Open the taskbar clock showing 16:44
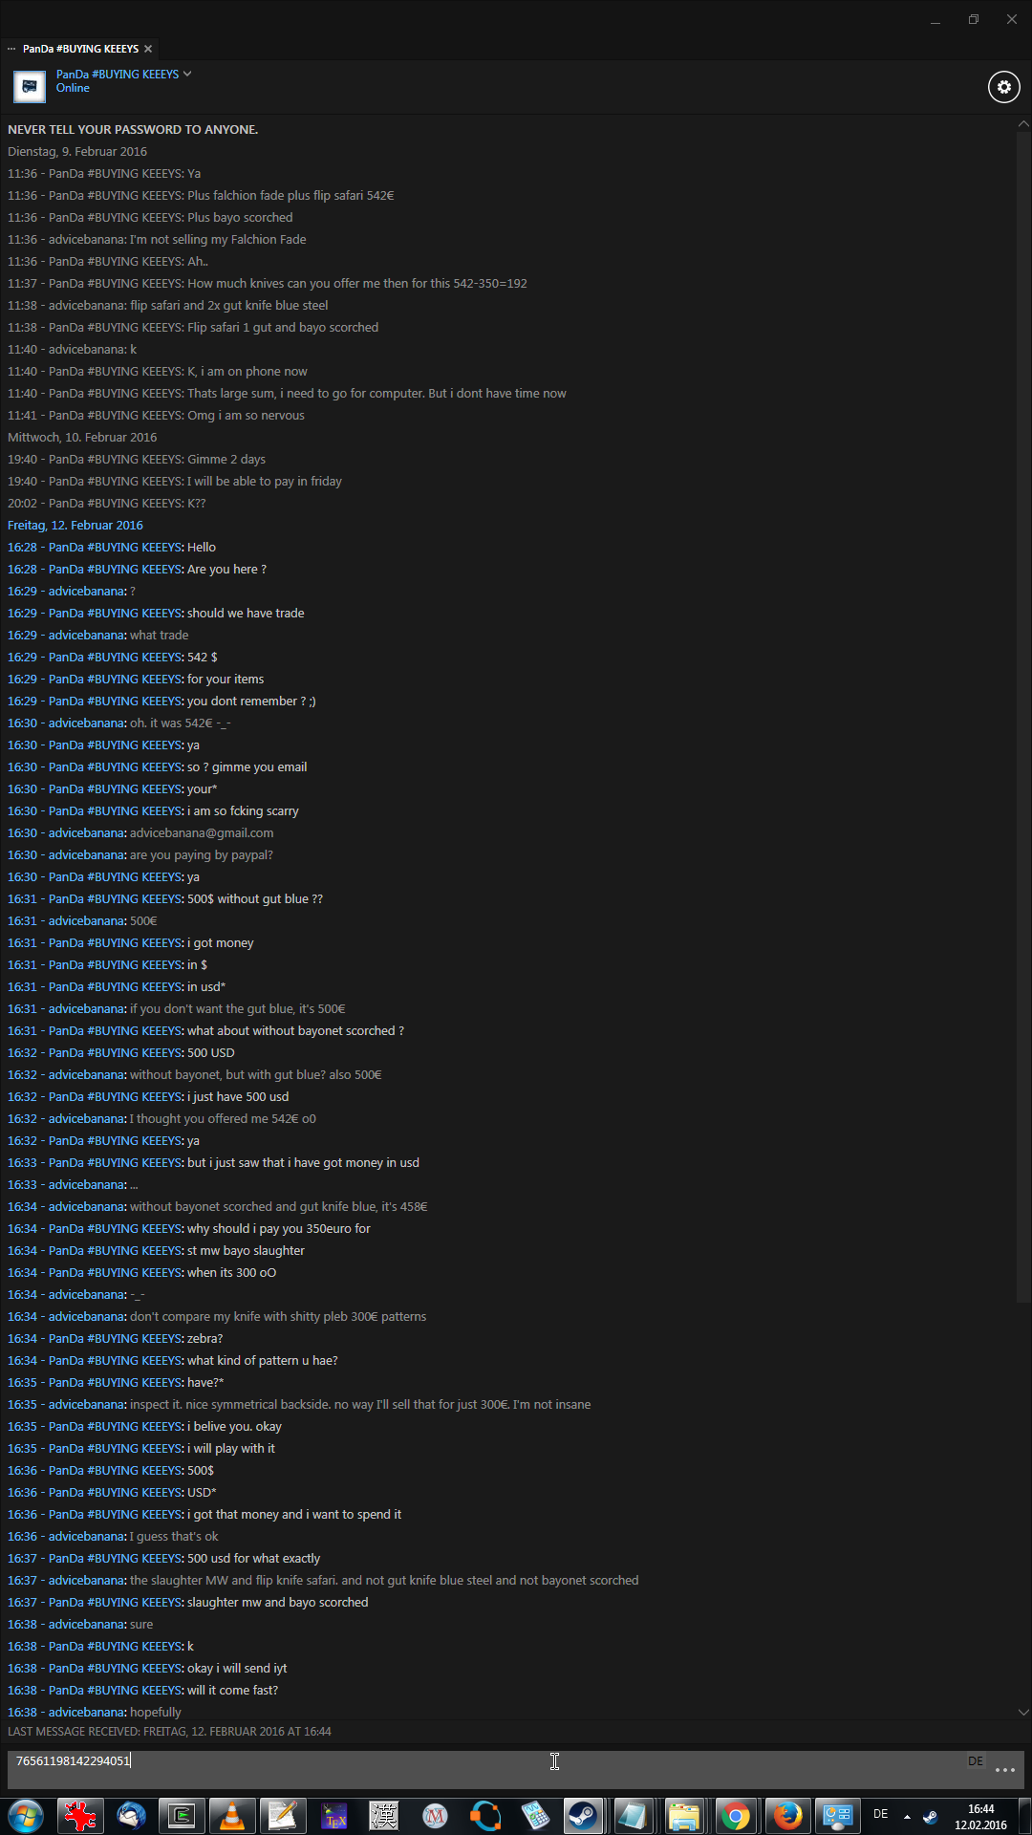The height and width of the screenshot is (1835, 1032). click(980, 1816)
